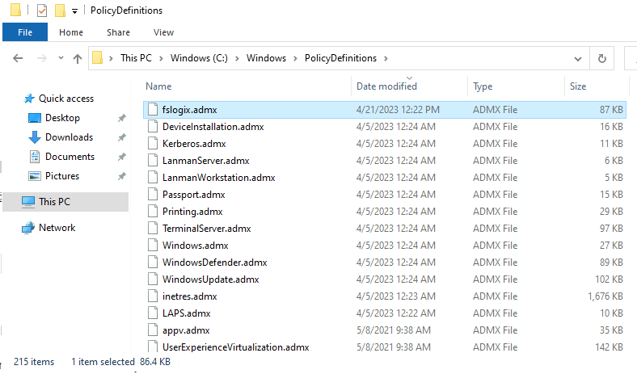The width and height of the screenshot is (637, 374).
Task: Select This PC in navigation pane
Action: click(x=65, y=202)
